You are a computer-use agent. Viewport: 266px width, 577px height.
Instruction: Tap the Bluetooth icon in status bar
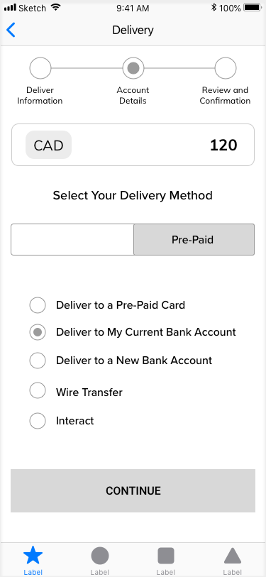point(214,7)
